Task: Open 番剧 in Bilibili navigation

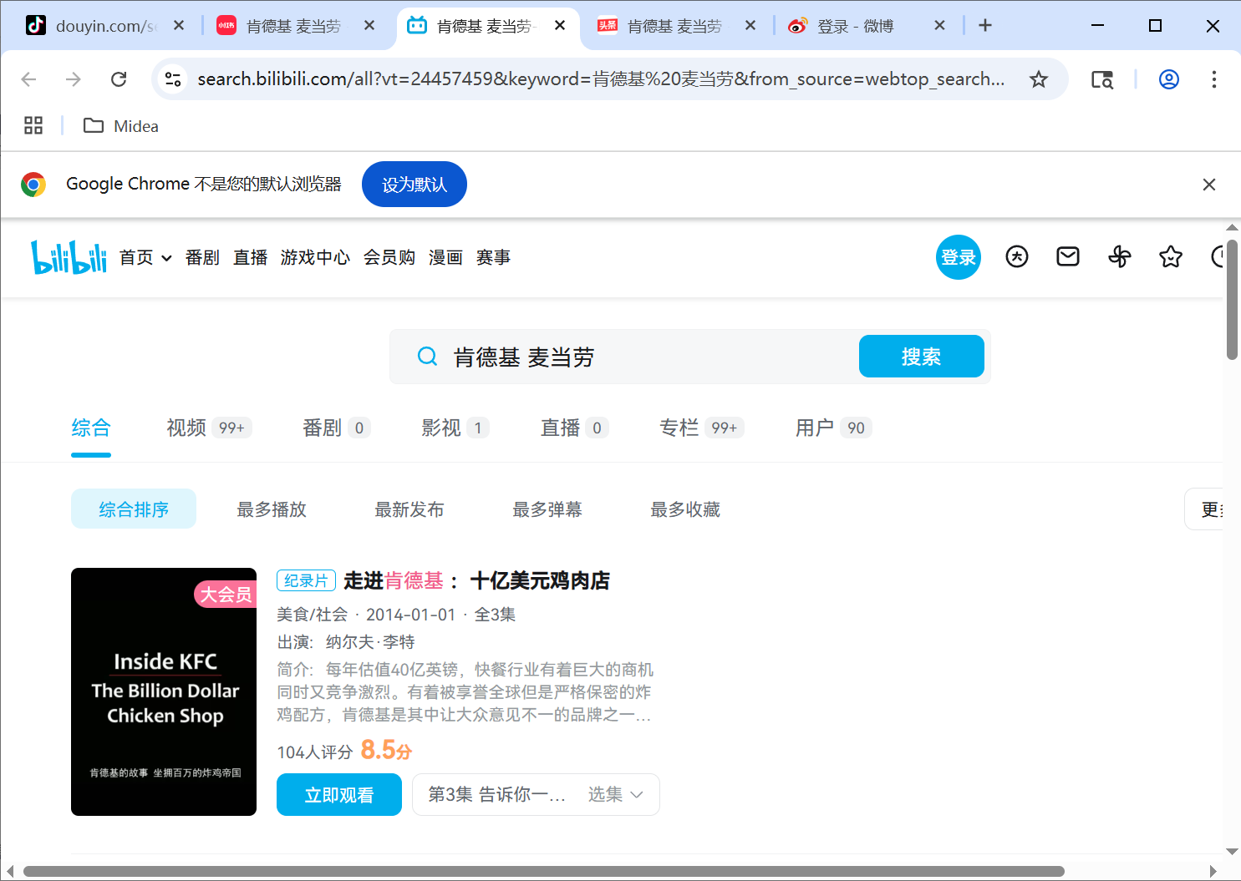Action: tap(202, 257)
